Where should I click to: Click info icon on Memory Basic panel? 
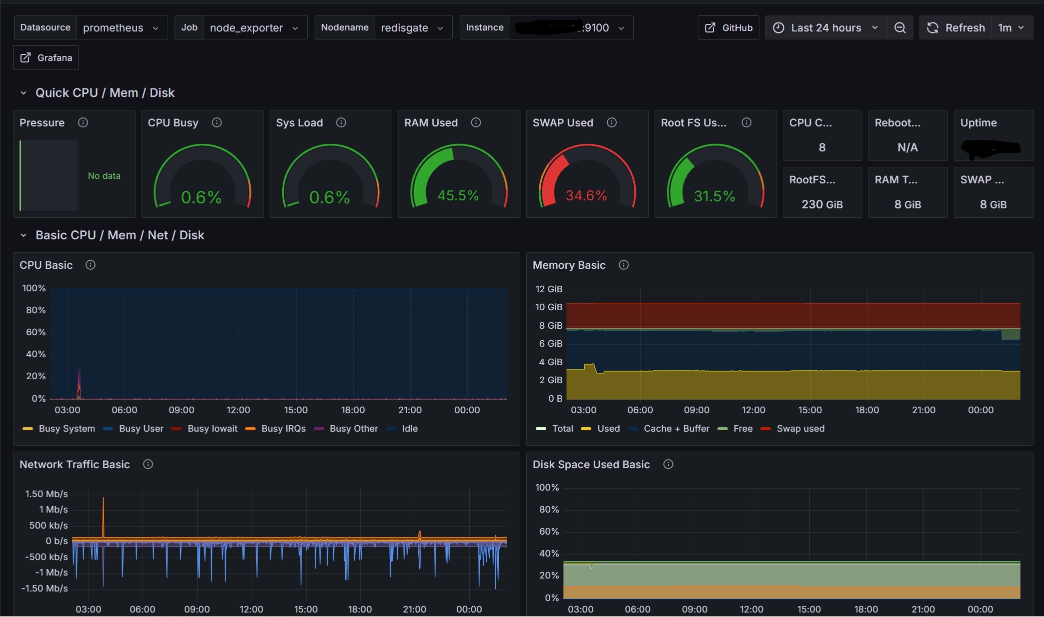pos(623,265)
